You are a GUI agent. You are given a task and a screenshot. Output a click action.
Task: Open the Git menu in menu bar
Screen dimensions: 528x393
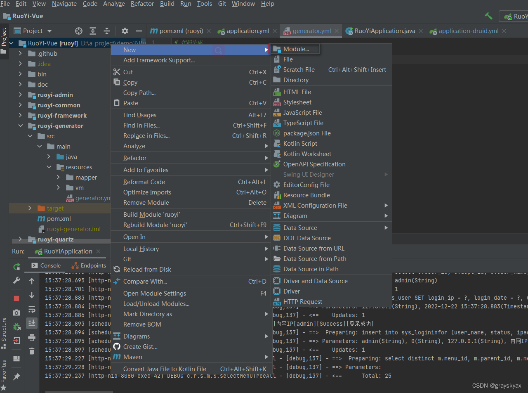pyautogui.click(x=222, y=4)
